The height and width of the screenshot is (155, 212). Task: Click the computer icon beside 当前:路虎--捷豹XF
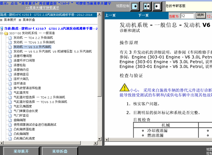pos(2,29)
